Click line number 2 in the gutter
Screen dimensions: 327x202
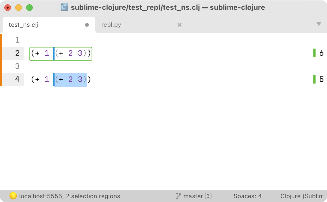click(17, 53)
